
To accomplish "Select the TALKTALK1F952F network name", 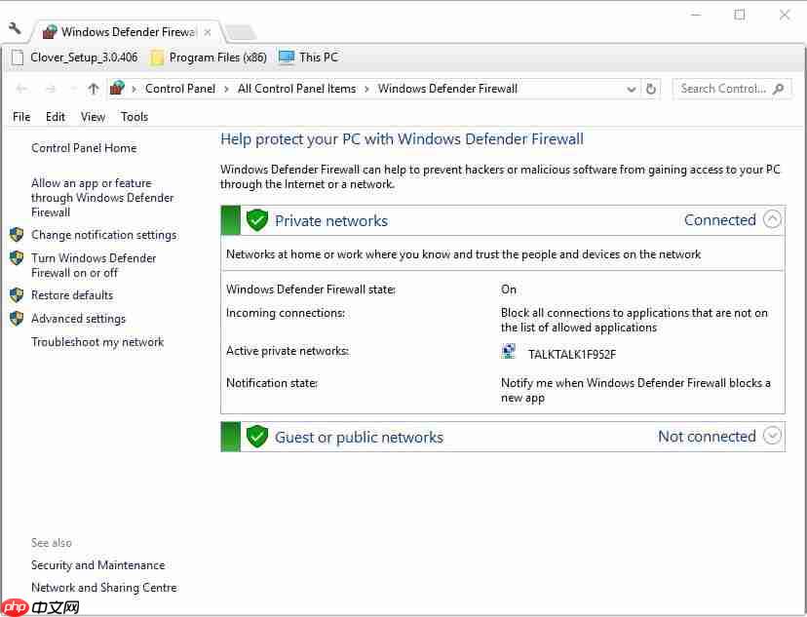I will click(572, 355).
